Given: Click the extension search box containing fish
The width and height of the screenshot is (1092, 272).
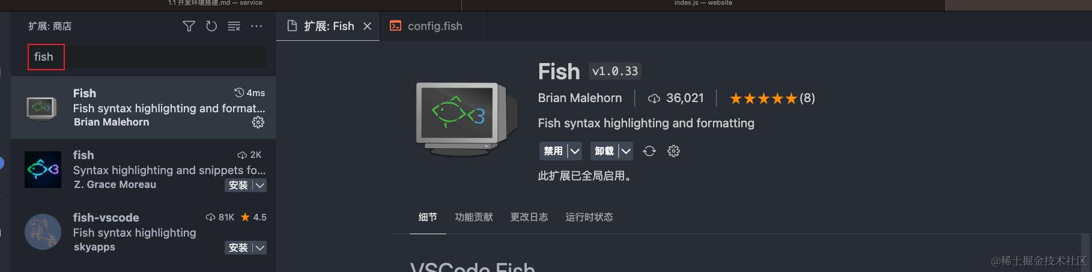Looking at the screenshot, I should coord(147,57).
